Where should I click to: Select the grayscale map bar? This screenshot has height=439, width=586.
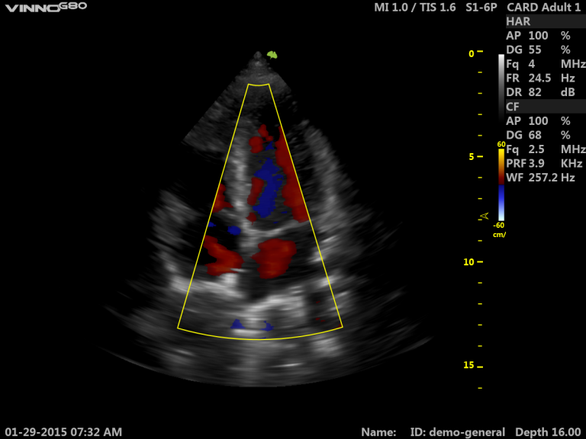(501, 89)
